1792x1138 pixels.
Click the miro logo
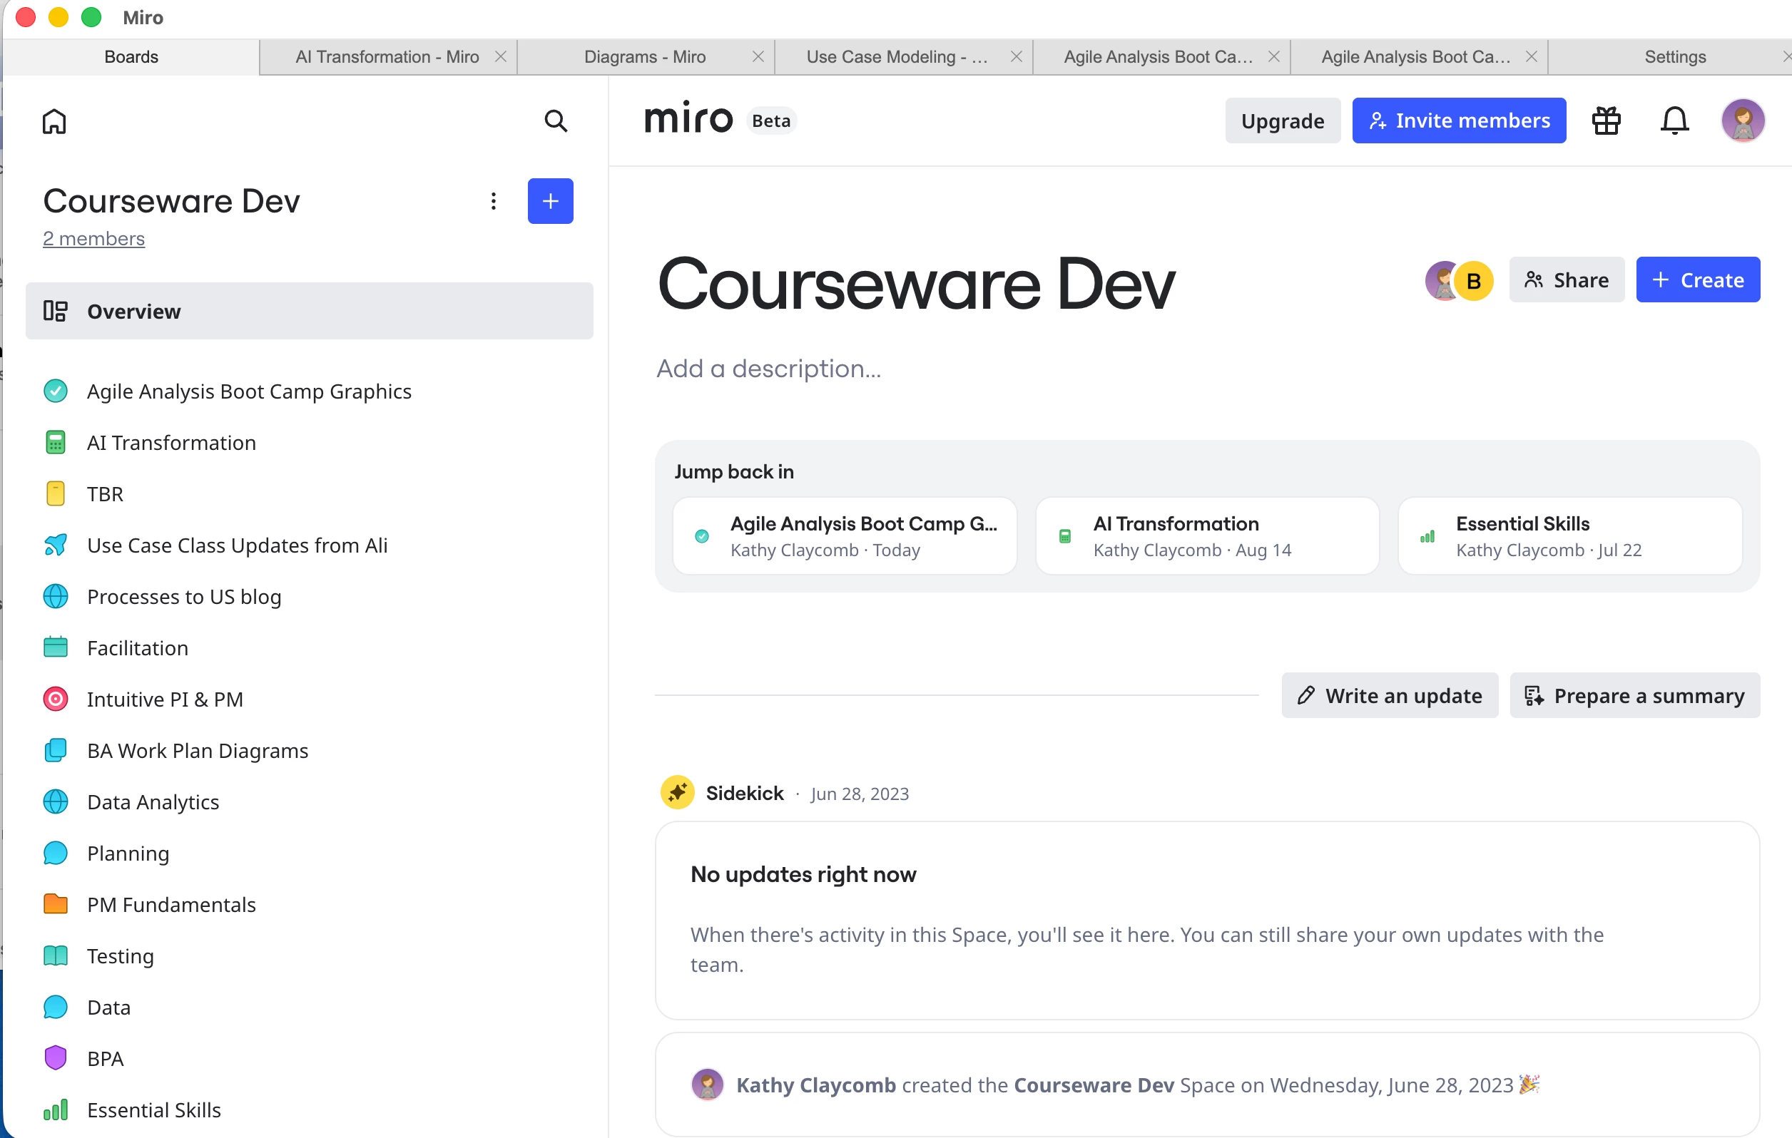coord(688,119)
